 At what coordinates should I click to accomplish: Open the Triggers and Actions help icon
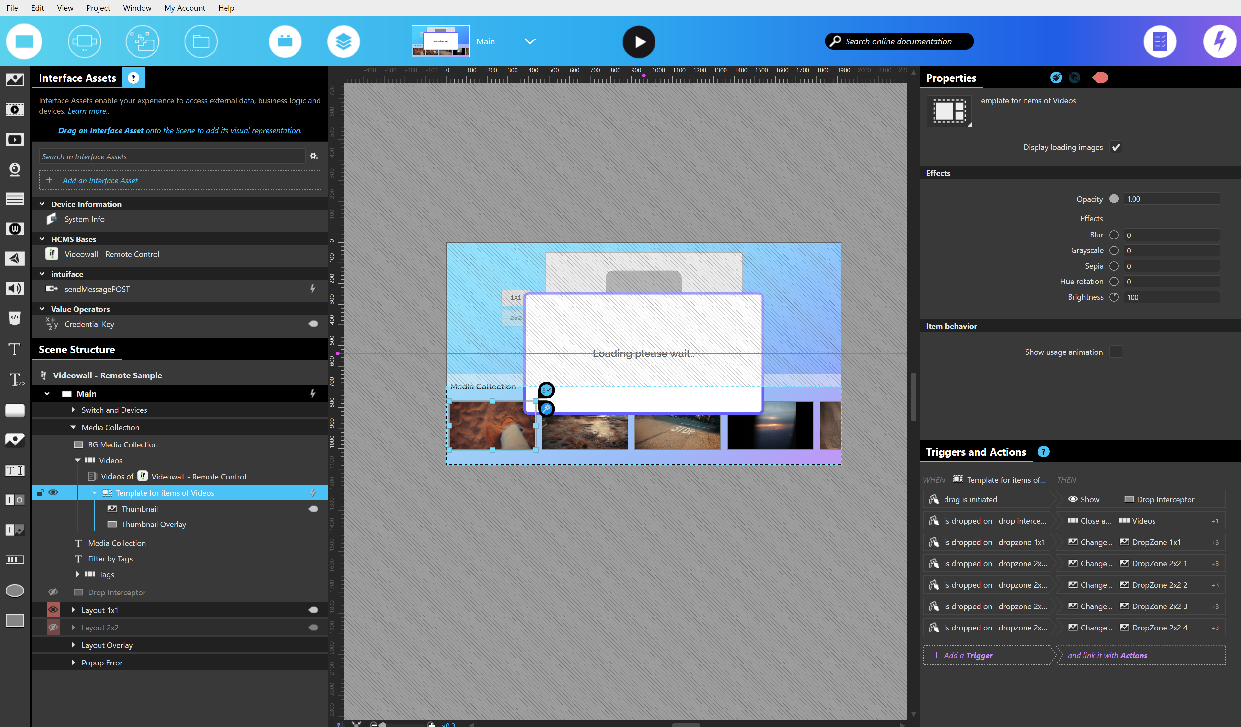pyautogui.click(x=1043, y=452)
